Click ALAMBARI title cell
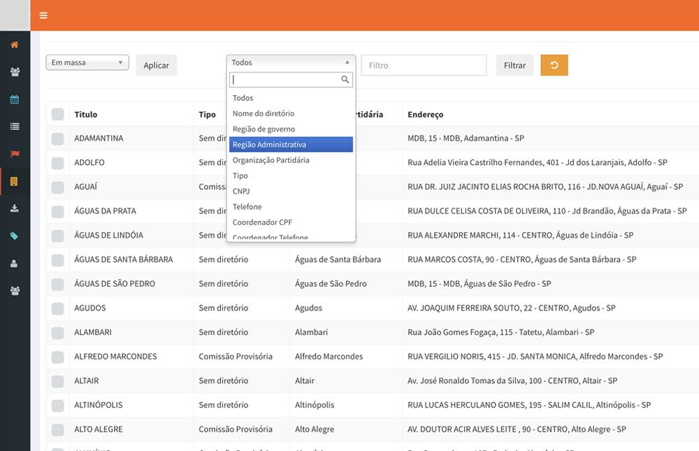Image resolution: width=699 pixels, height=451 pixels. [x=93, y=332]
